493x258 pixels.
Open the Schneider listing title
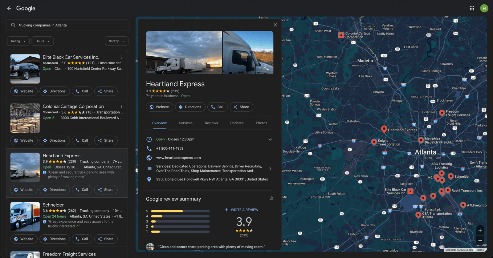[x=53, y=205]
